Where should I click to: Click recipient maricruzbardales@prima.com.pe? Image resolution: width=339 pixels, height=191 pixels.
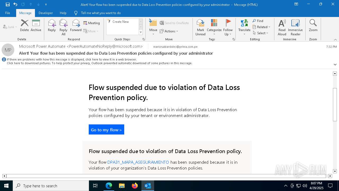(175, 47)
